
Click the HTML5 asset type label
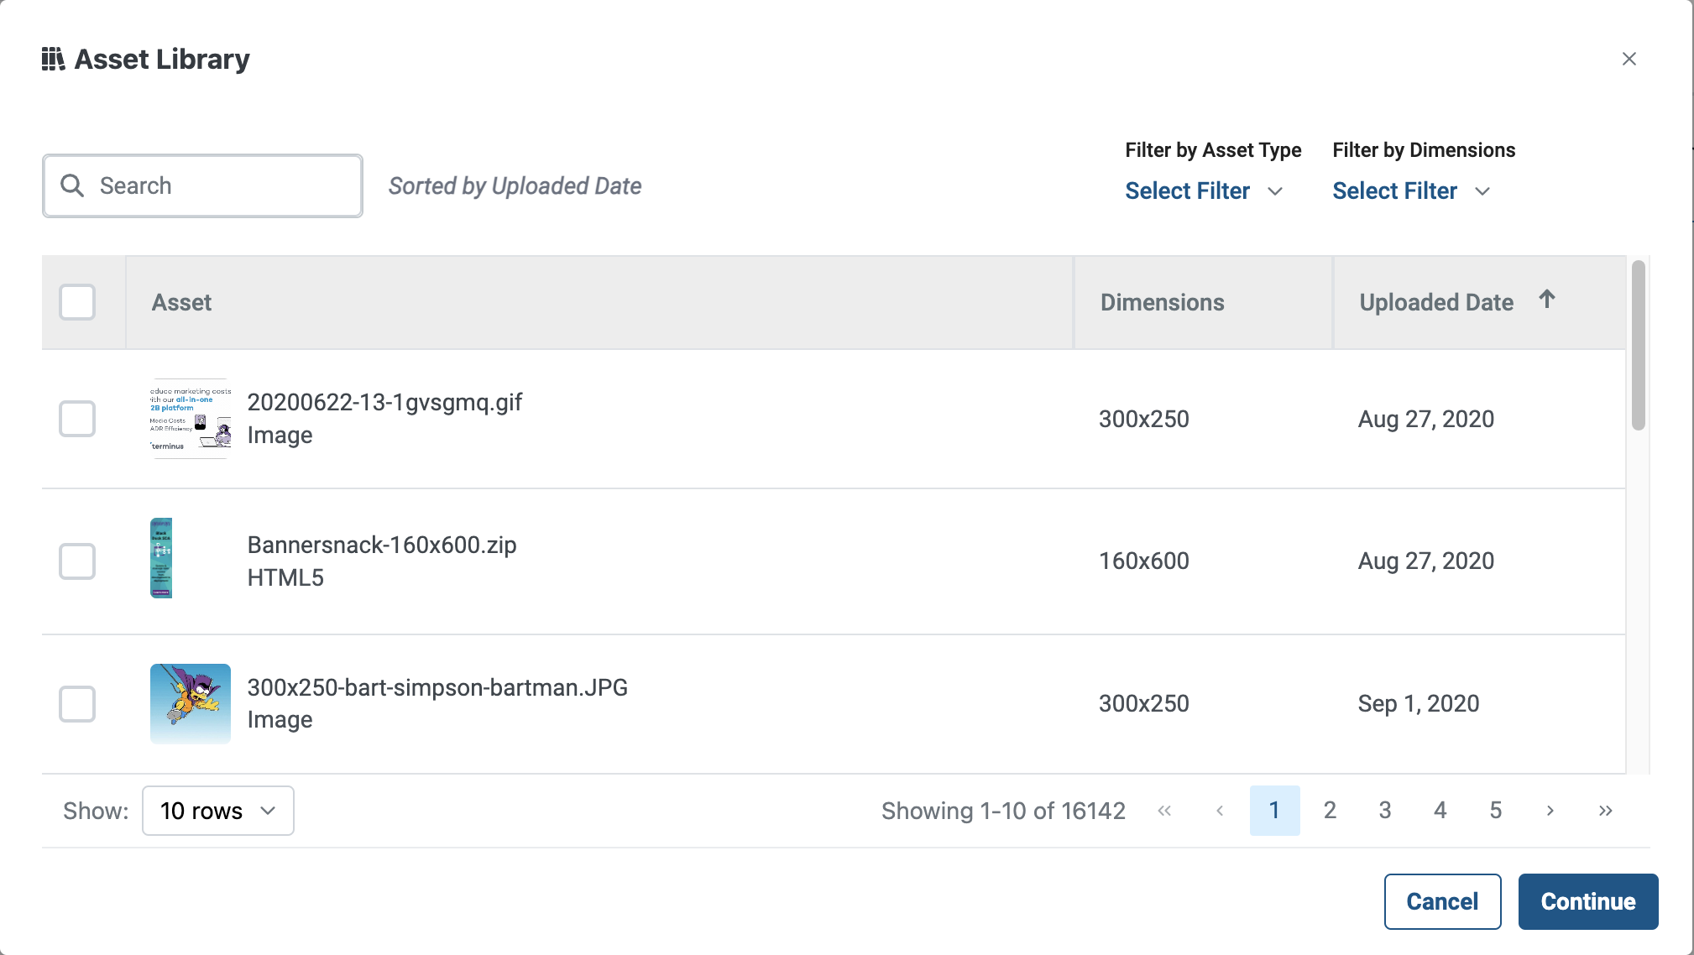tap(285, 577)
